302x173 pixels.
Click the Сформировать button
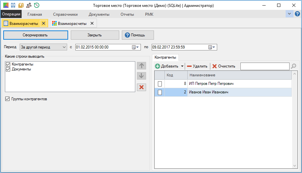click(x=36, y=35)
